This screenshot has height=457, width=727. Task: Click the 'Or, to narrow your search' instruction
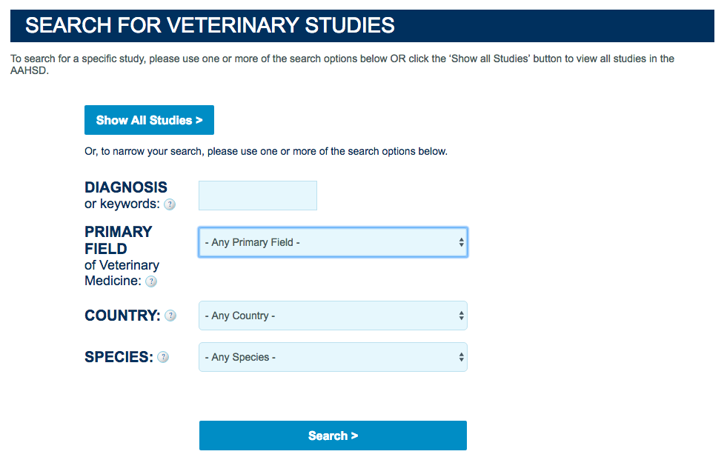[x=265, y=152]
